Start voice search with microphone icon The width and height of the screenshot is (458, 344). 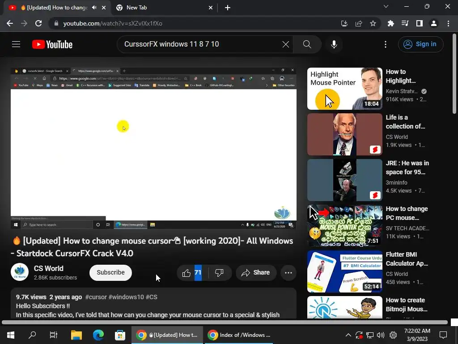tap(334, 44)
